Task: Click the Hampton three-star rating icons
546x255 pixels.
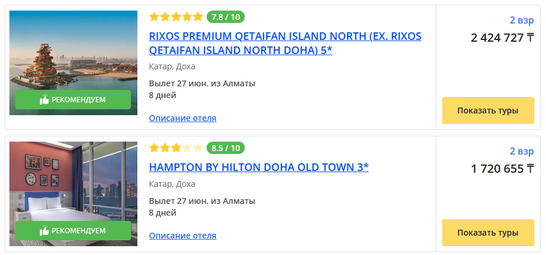Action: [176, 147]
